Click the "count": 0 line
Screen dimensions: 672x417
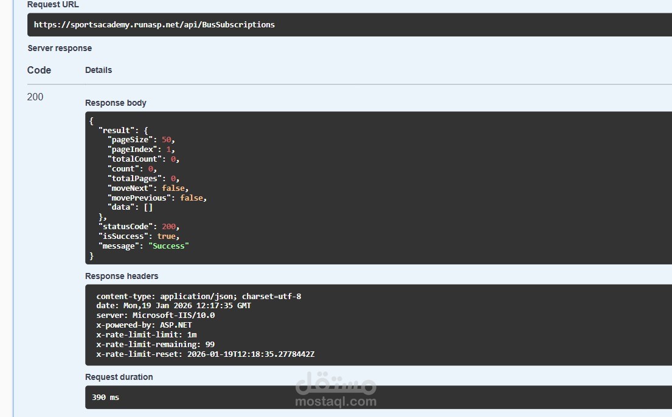click(x=132, y=169)
